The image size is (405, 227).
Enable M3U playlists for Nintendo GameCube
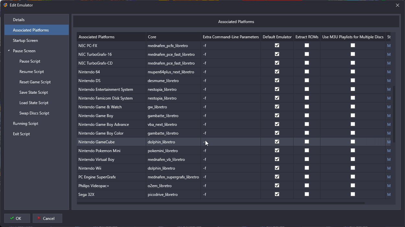coord(353,142)
